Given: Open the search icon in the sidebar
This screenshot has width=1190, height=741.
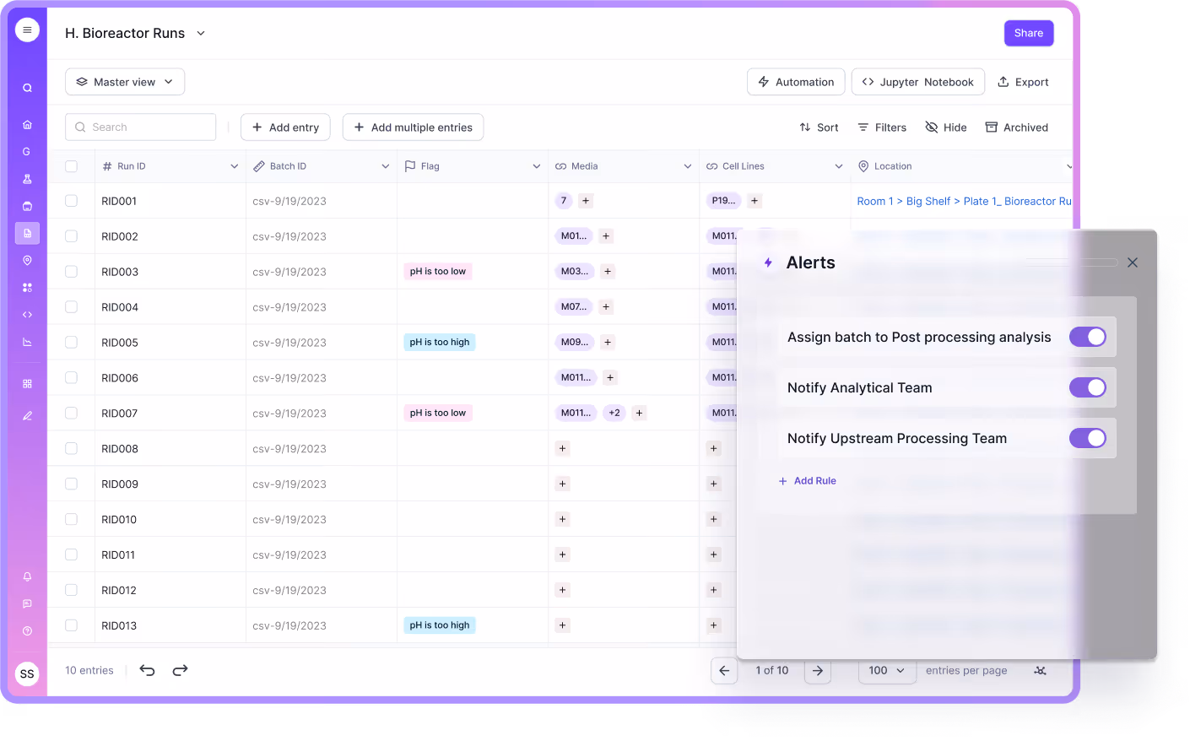Looking at the screenshot, I should 26,87.
